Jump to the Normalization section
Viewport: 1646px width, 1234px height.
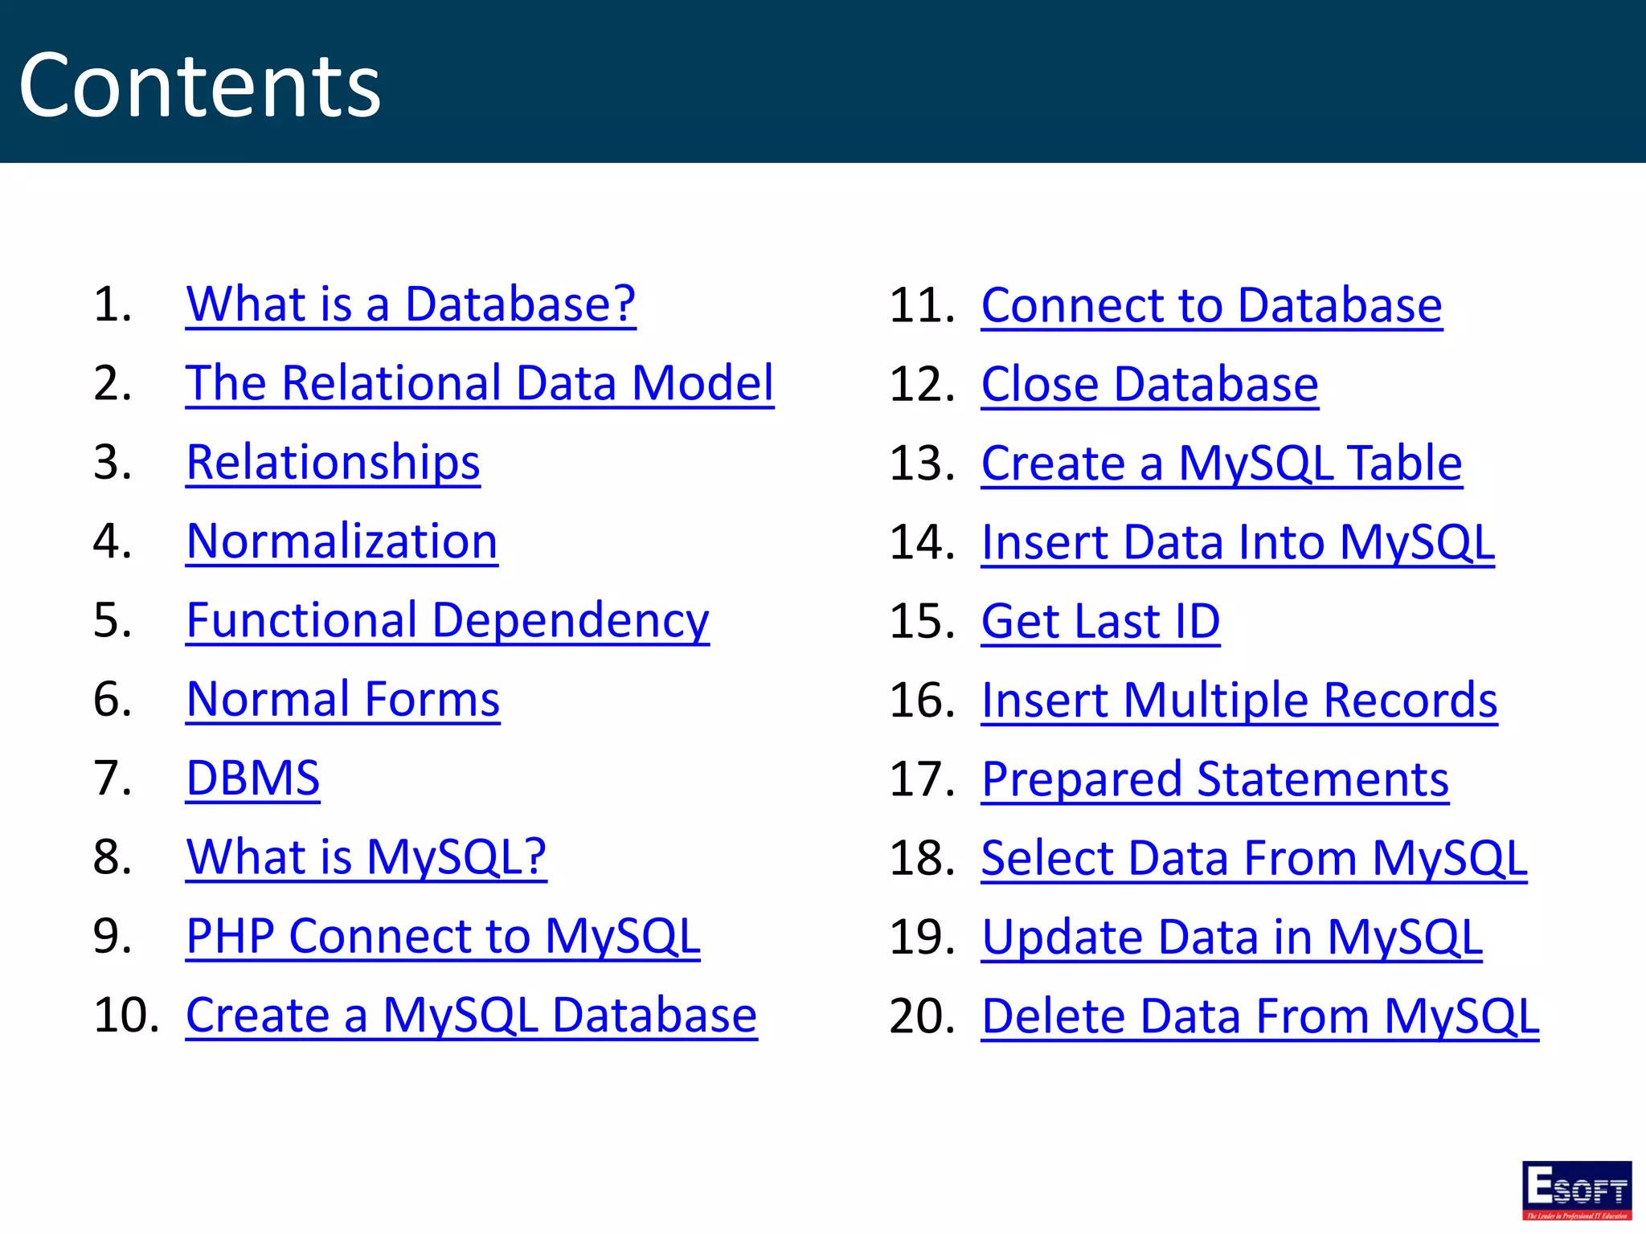click(342, 541)
